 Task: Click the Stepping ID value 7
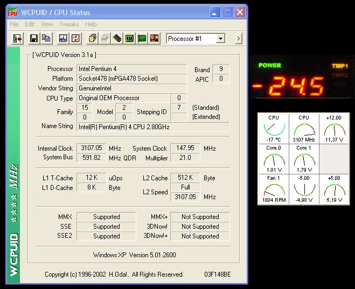pos(179,108)
